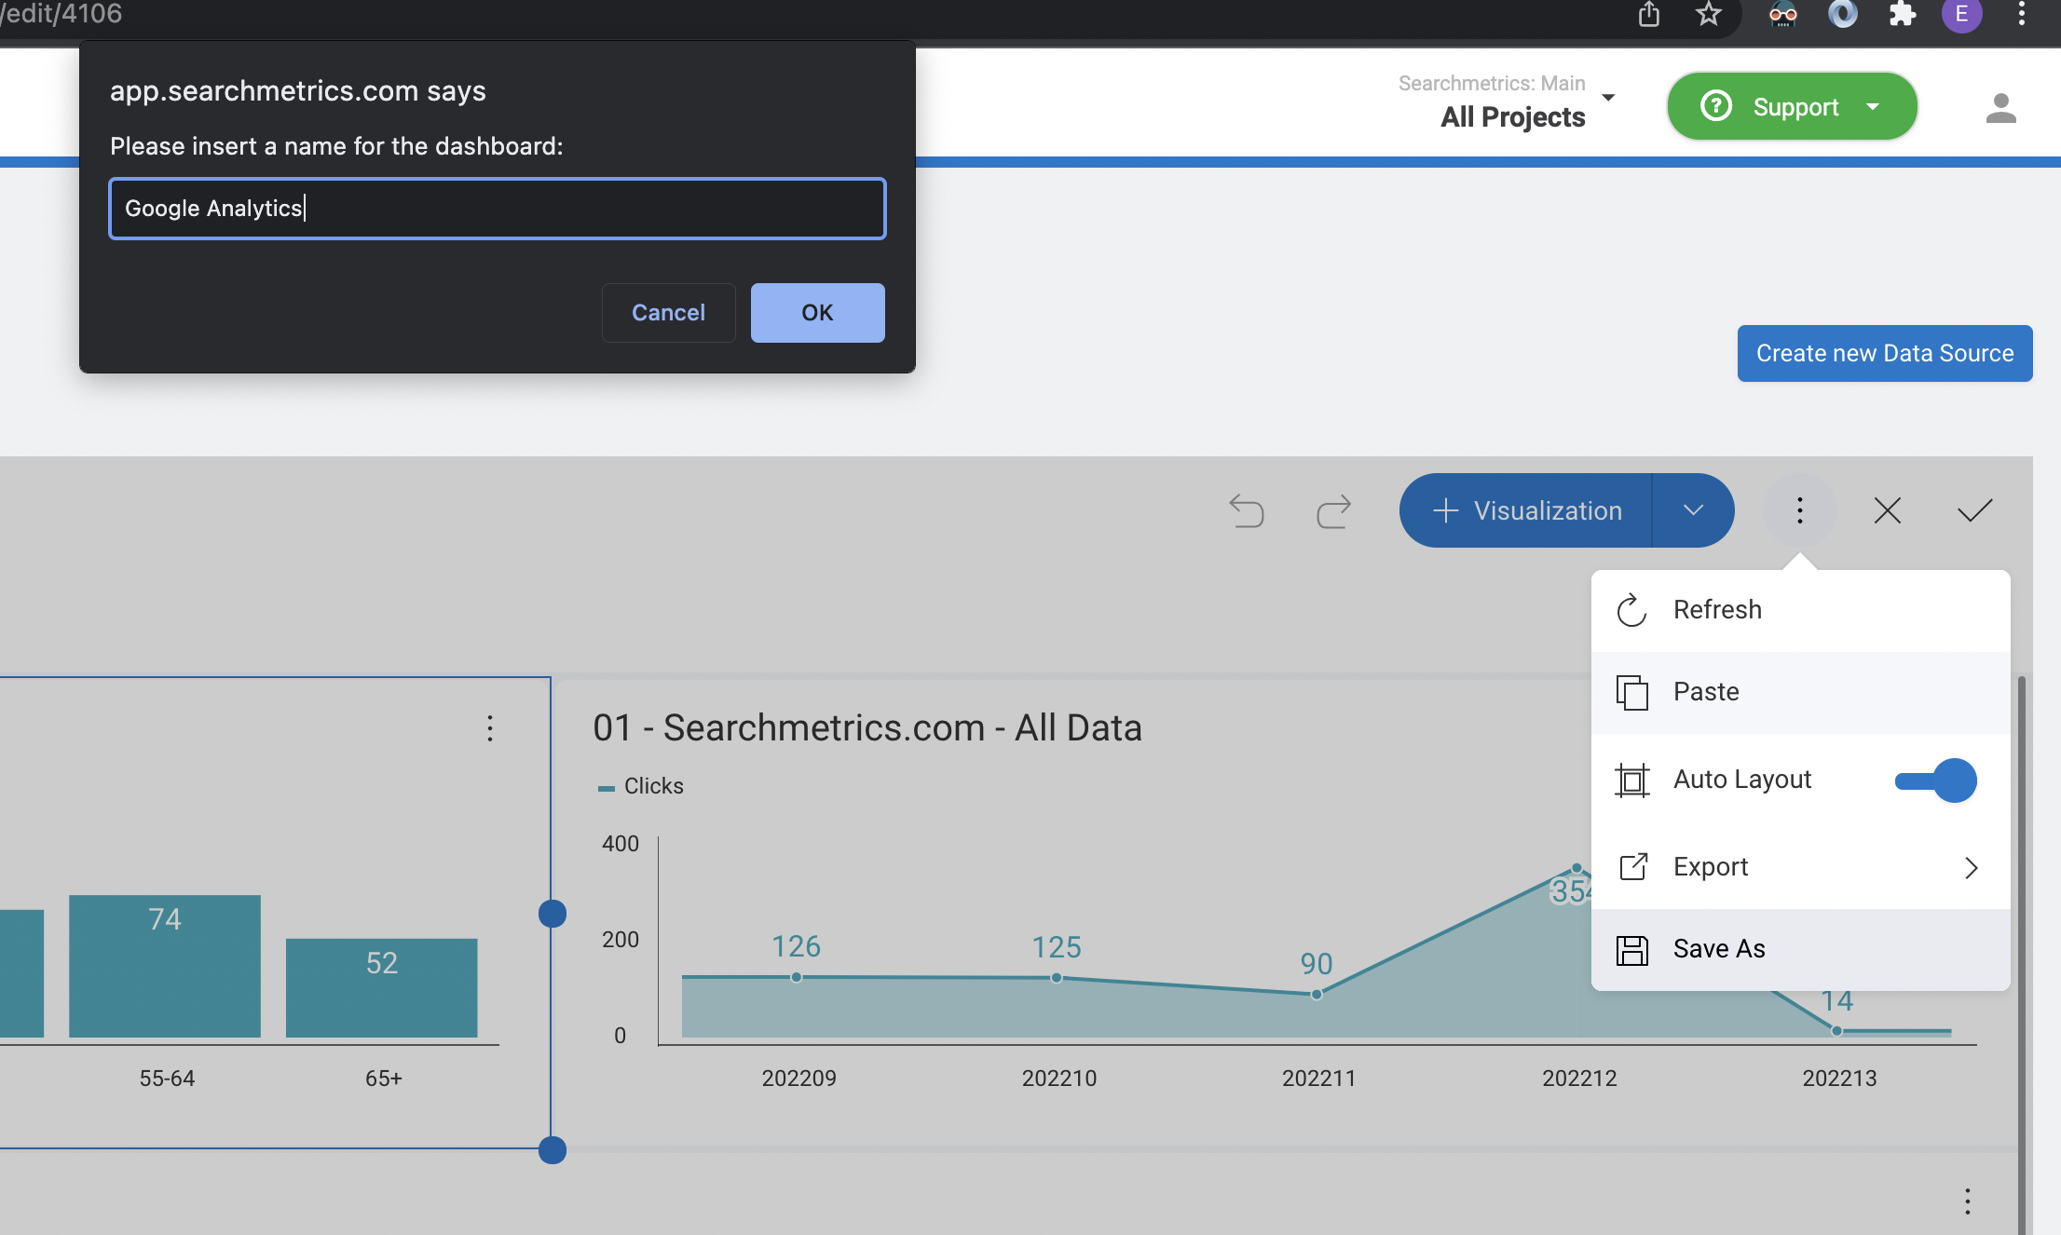Click the Export arrow-box icon
This screenshot has width=2061, height=1235.
[x=1633, y=867]
